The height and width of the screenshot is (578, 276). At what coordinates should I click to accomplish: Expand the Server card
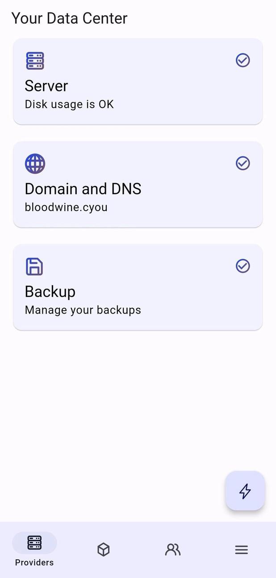coord(138,81)
